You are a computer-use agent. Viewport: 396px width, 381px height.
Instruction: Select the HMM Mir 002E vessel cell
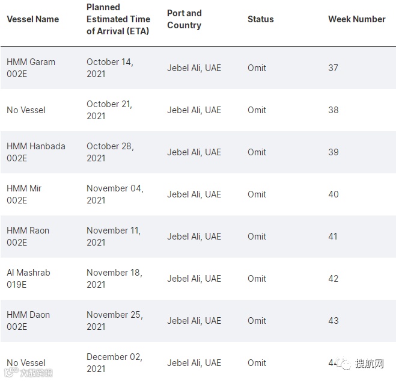click(24, 194)
